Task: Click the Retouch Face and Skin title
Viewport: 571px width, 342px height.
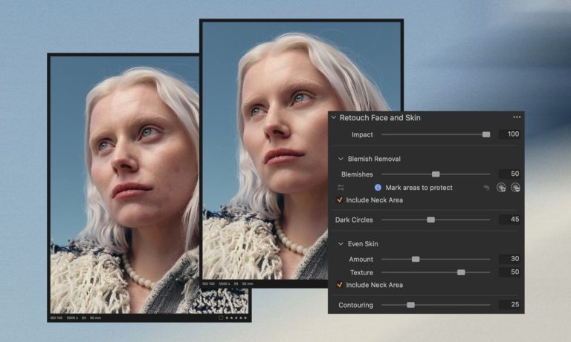Action: 380,118
